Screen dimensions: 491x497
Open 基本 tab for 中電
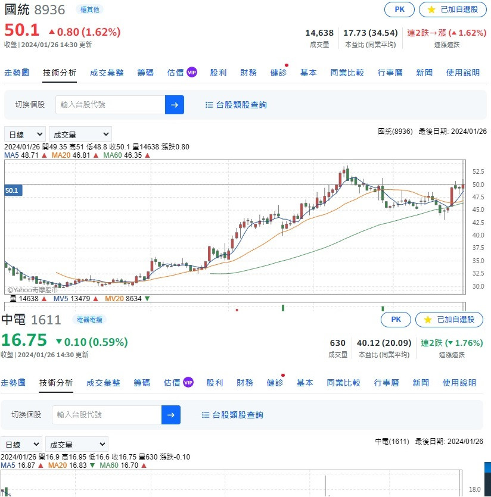point(305,383)
